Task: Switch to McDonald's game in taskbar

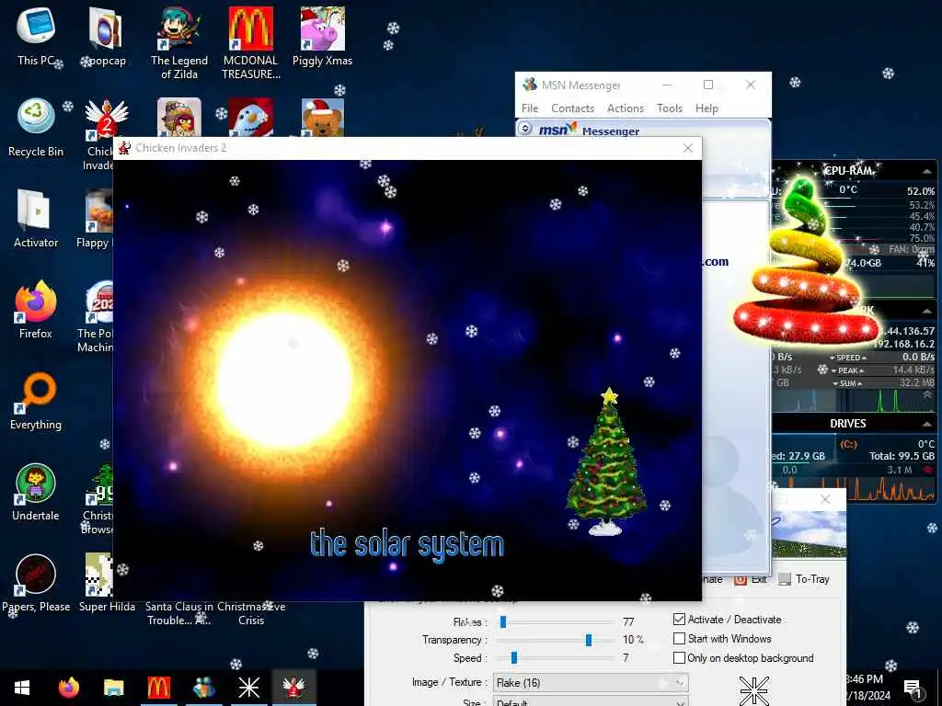Action: 158,688
